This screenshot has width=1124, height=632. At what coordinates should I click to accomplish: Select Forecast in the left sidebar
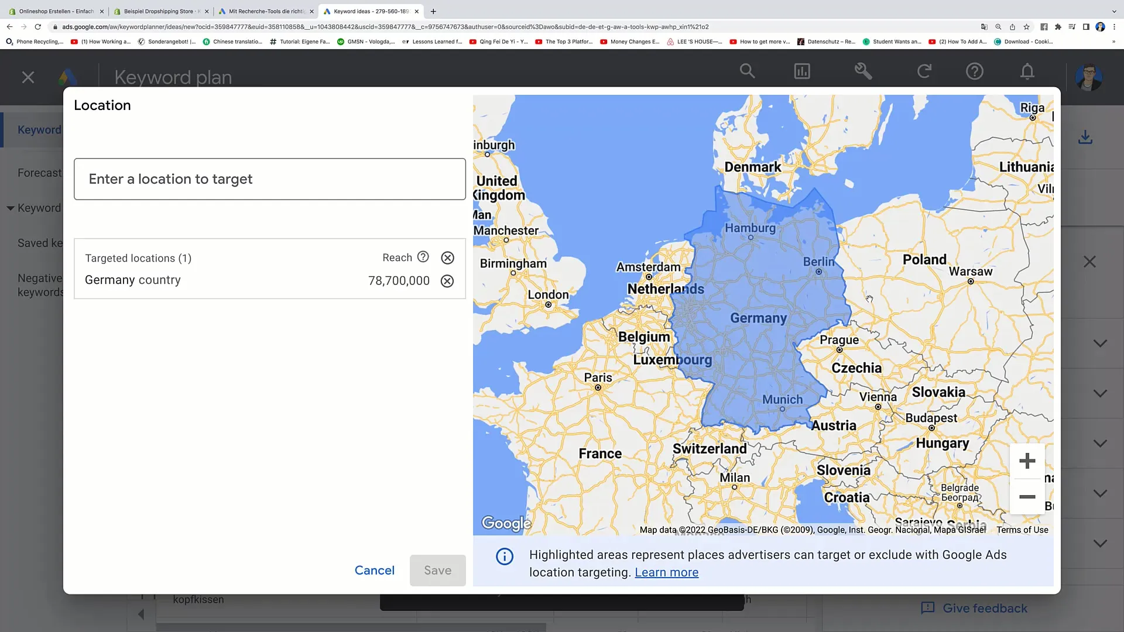tap(39, 173)
